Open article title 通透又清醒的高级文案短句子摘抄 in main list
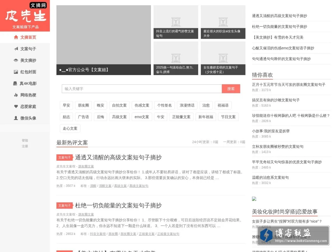 point(118,157)
